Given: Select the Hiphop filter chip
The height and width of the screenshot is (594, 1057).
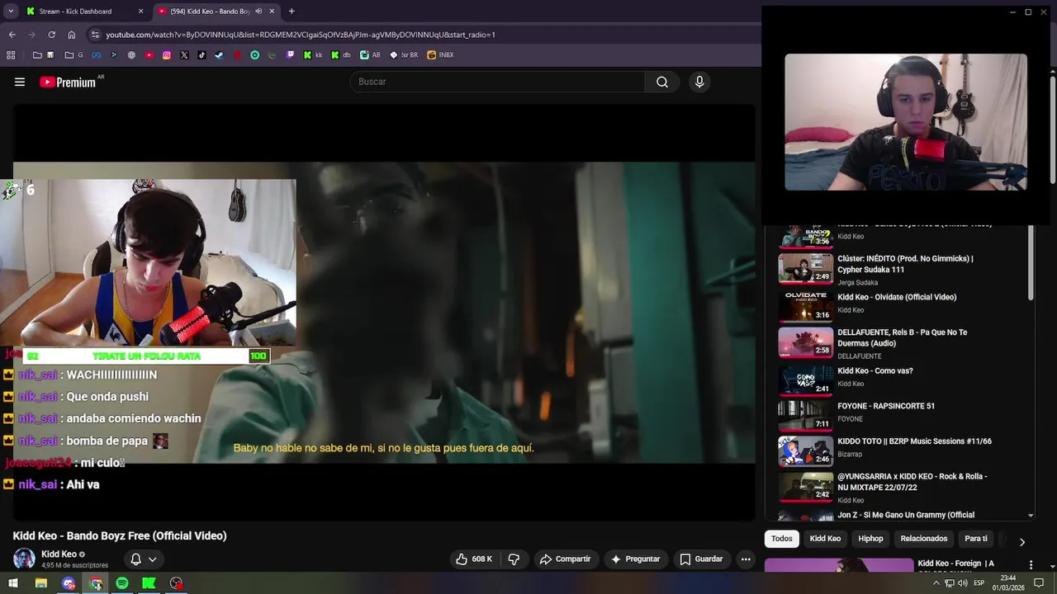Looking at the screenshot, I should (870, 539).
